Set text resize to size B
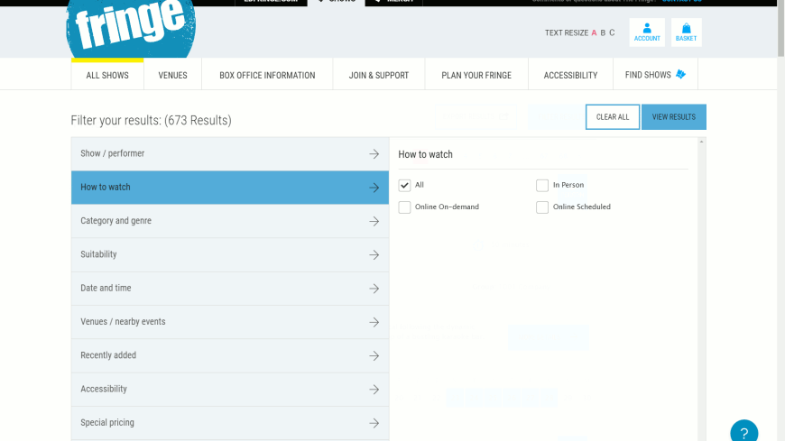The image size is (785, 441). pos(603,33)
